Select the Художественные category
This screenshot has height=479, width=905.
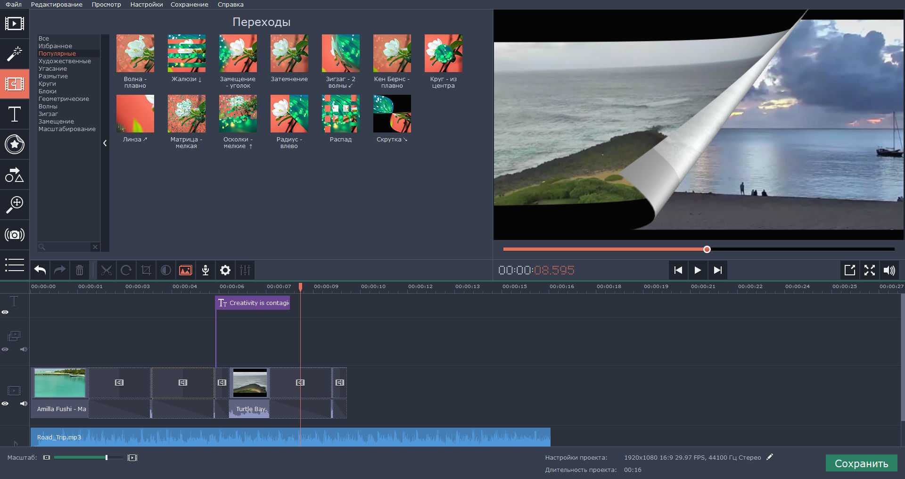(x=65, y=61)
